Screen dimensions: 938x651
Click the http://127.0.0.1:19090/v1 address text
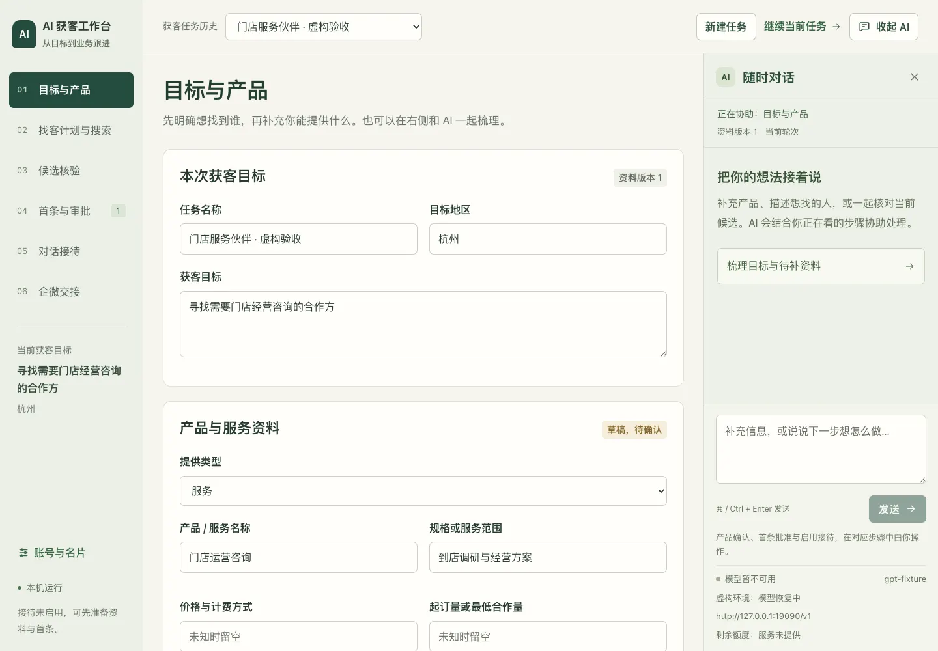(763, 616)
